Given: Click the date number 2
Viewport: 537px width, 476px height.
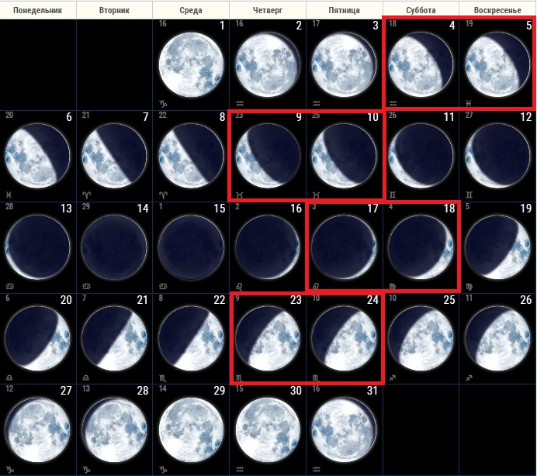Looking at the screenshot, I should pos(299,26).
